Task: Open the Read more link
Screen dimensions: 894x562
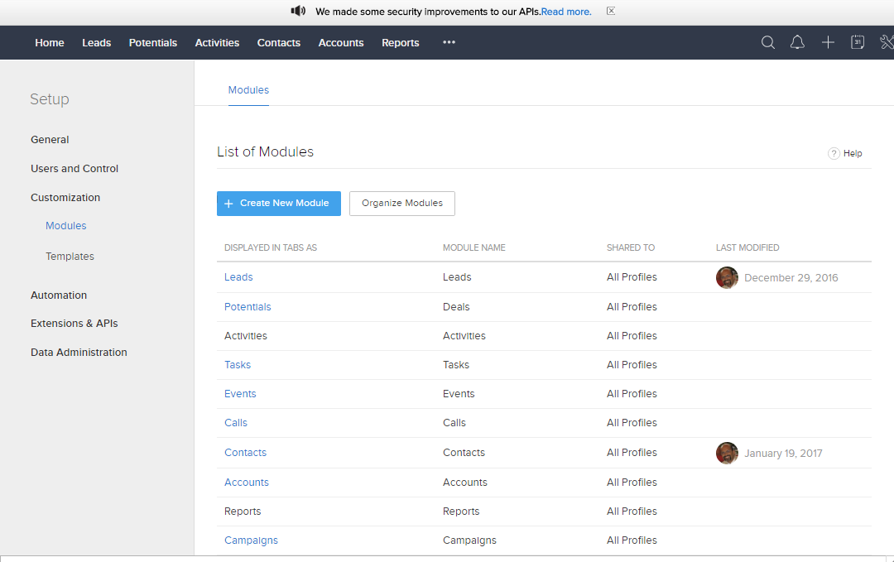Action: 566,12
